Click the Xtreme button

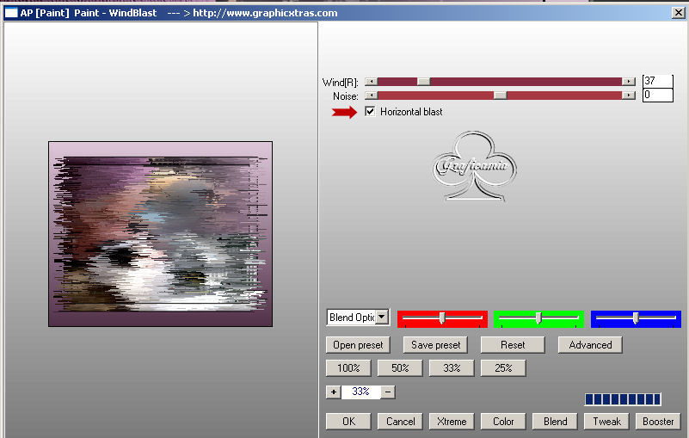(452, 422)
